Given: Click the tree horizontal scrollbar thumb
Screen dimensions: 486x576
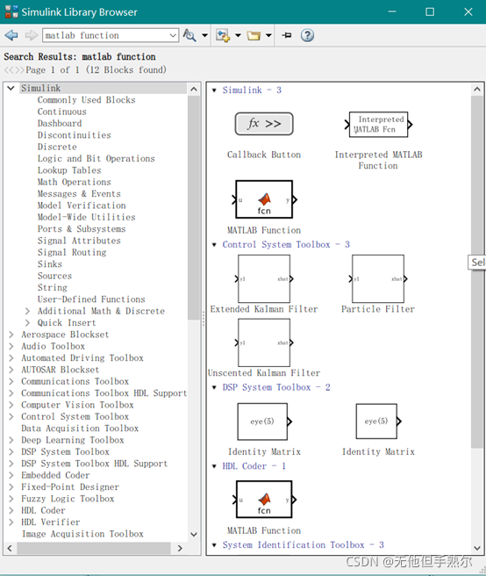Looking at the screenshot, I should coord(94,549).
